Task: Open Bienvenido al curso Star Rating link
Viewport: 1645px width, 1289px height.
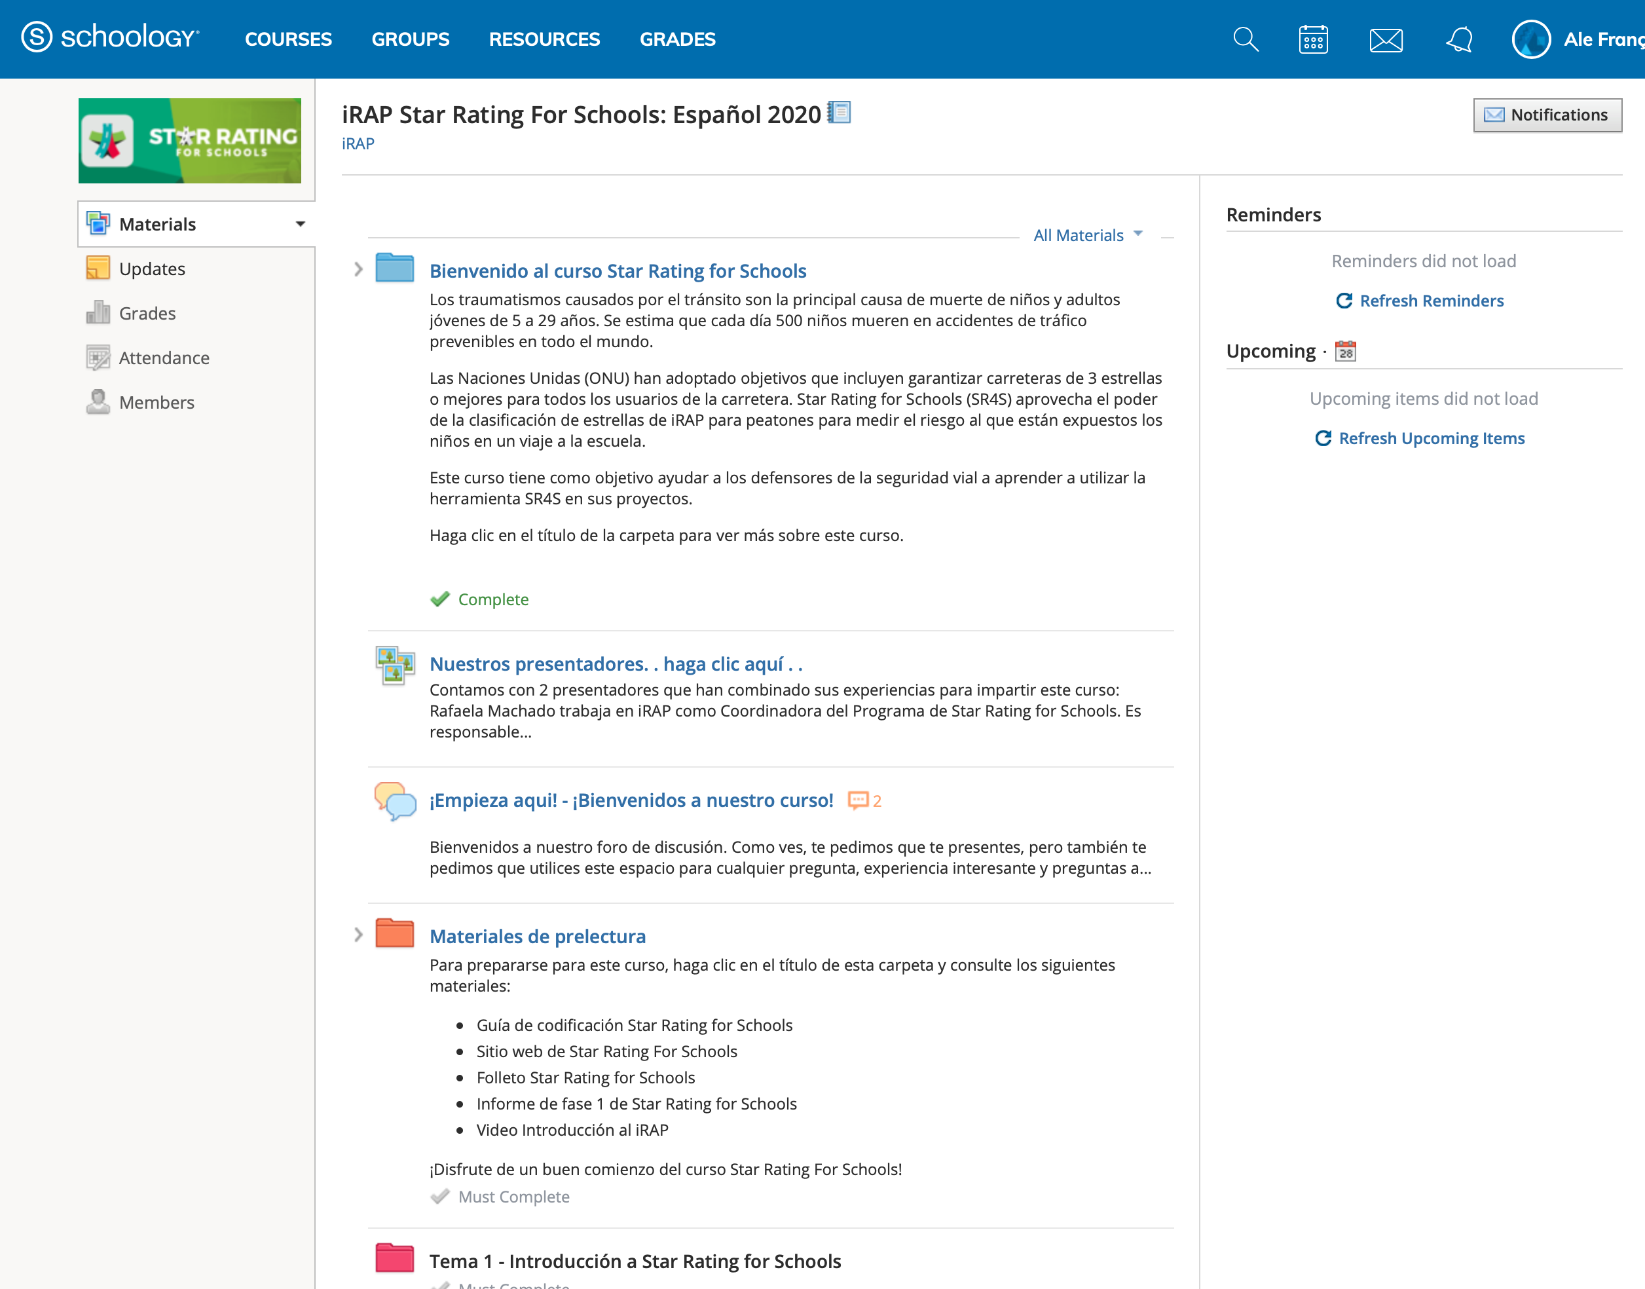Action: 618,271
